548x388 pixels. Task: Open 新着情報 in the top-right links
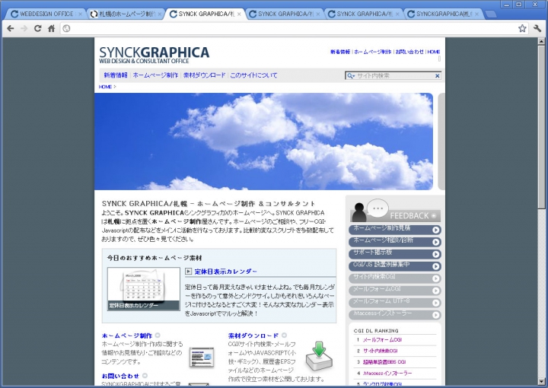tap(340, 52)
